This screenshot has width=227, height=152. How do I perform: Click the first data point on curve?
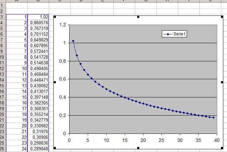click(x=73, y=41)
